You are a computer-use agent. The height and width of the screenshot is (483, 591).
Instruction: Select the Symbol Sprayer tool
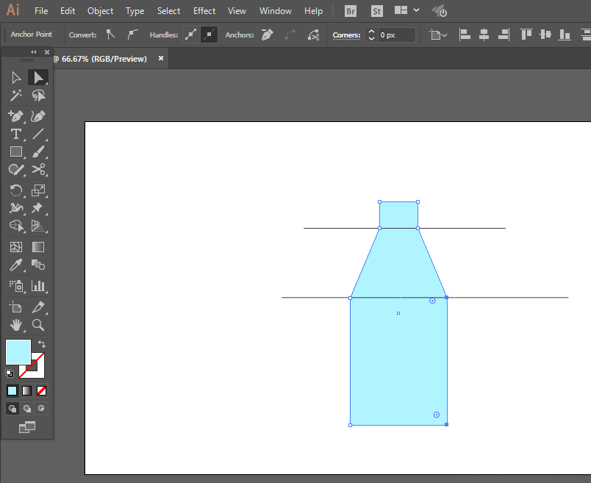click(16, 286)
